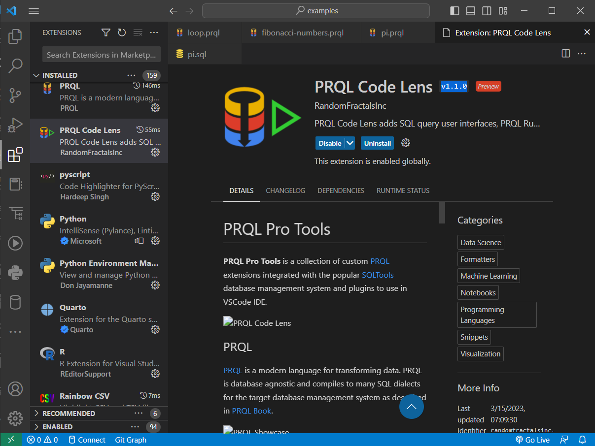Toggle the secondary side bar
Viewport: 595px width, 446px height.
487,11
